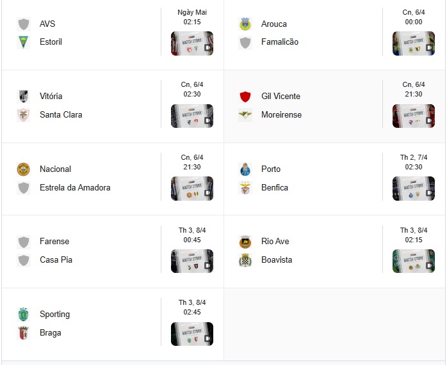Click the Gil Vicente red shield icon
The height and width of the screenshot is (365, 447).
tap(245, 97)
